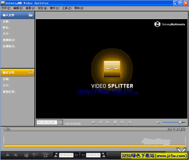
Task: Click the Video Splitter logo in preview
Action: pyautogui.click(x=112, y=69)
